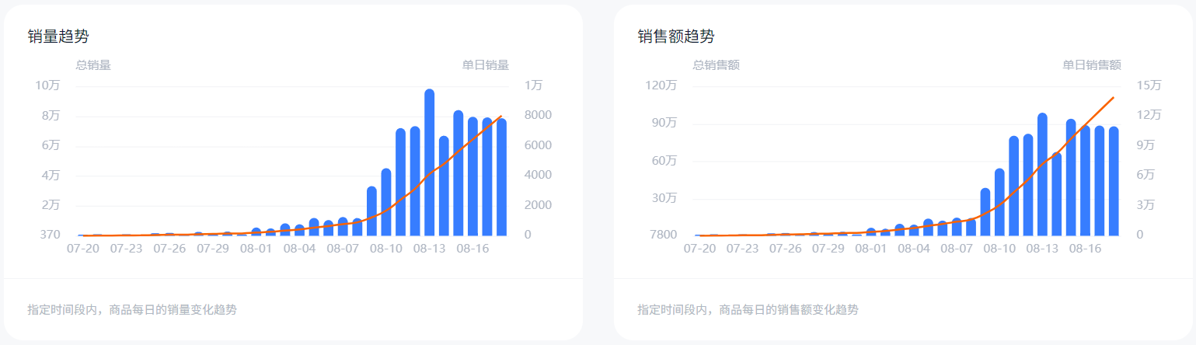This screenshot has width=1196, height=345.
Task: Click the 3万 right-axis label in 销售额趋势
Action: (x=1147, y=205)
